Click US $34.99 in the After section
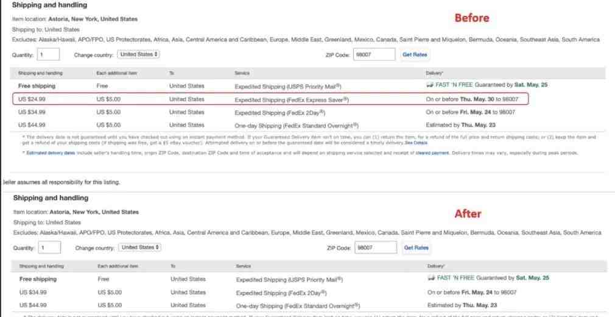The height and width of the screenshot is (317, 615). [x=33, y=292]
